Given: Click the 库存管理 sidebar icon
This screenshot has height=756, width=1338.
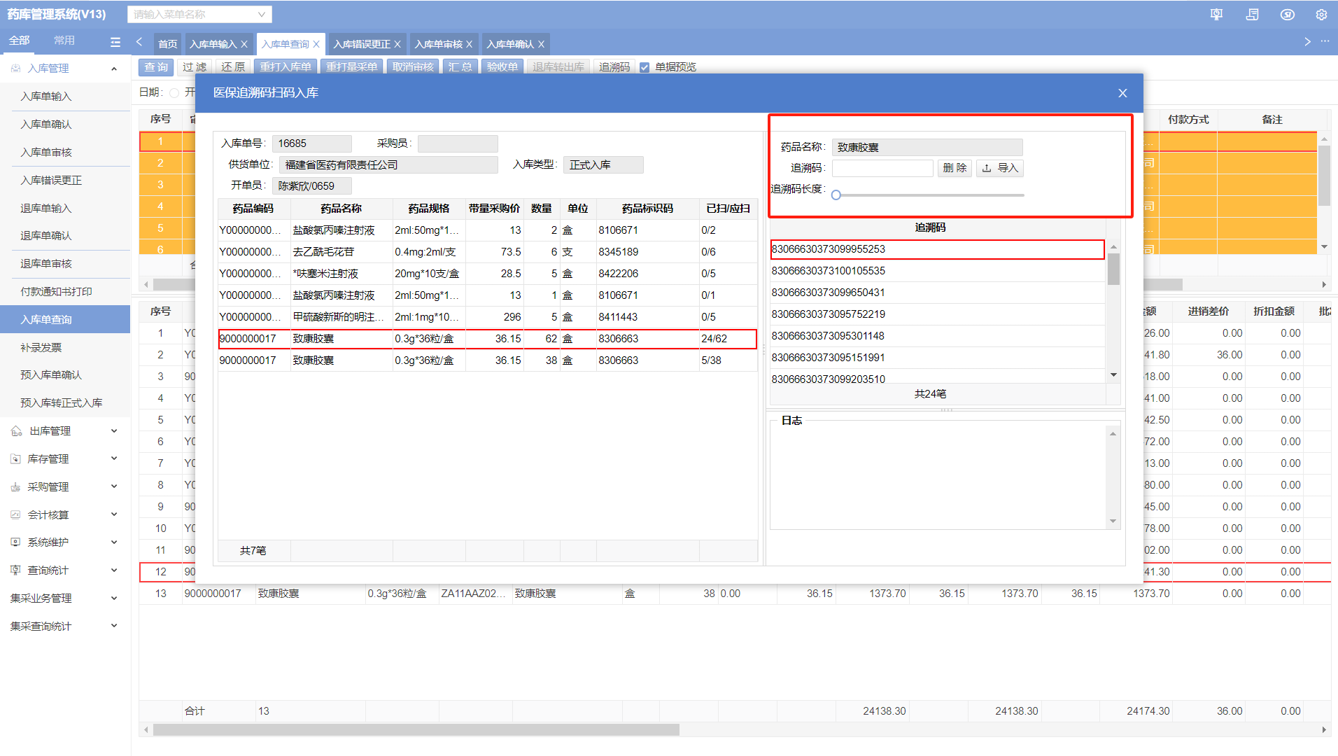Looking at the screenshot, I should [16, 459].
